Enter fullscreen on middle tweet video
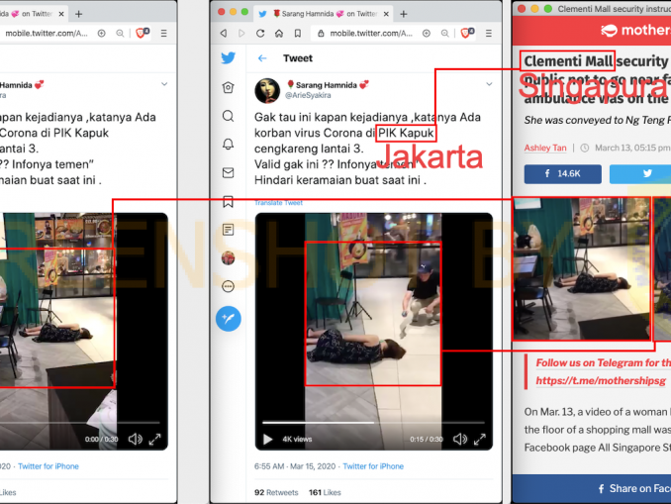Image resolution: width=671 pixels, height=504 pixels. [x=480, y=439]
